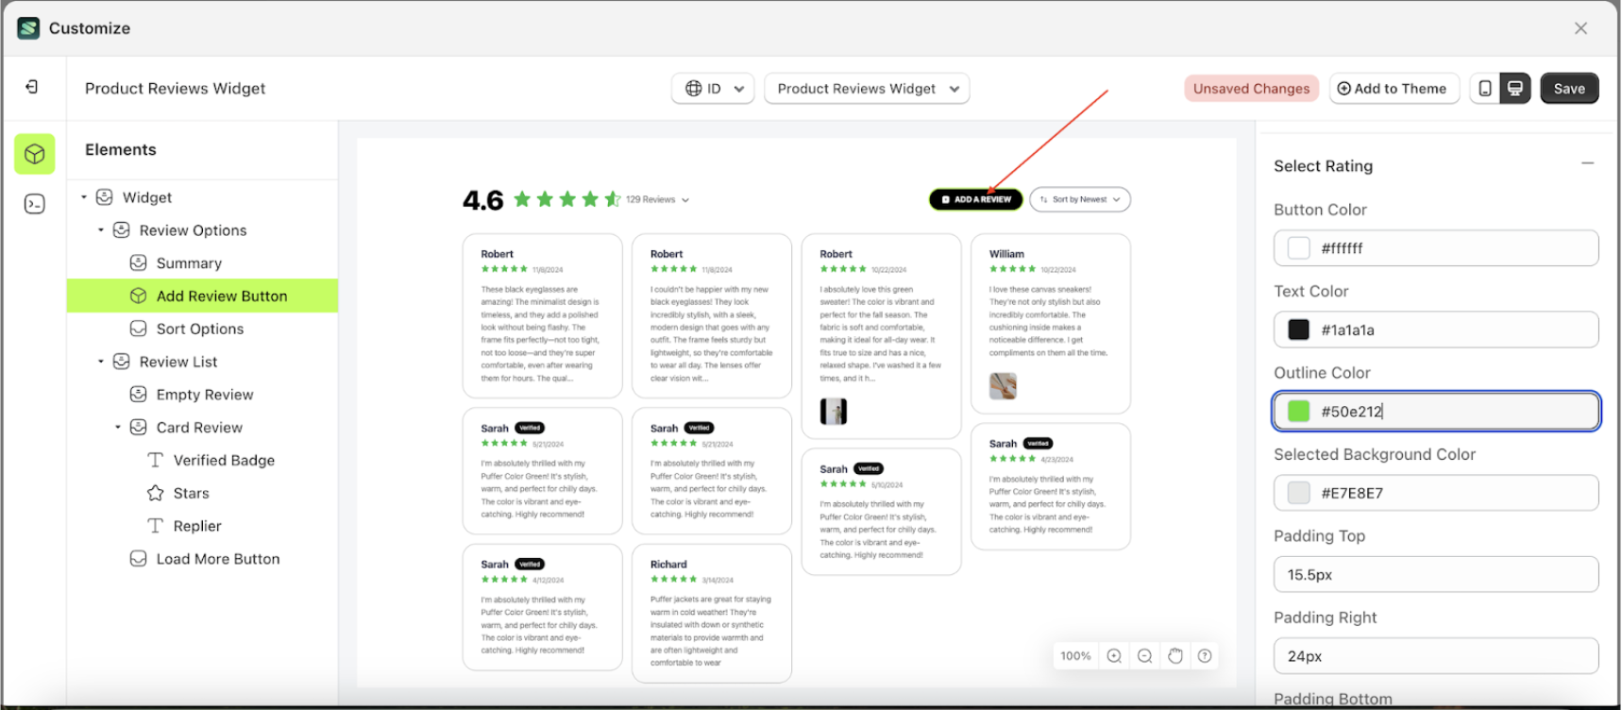Click the zoom out icon

click(1144, 656)
